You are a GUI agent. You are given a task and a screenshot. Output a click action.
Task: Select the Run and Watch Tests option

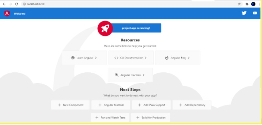pyautogui.click(x=110, y=117)
